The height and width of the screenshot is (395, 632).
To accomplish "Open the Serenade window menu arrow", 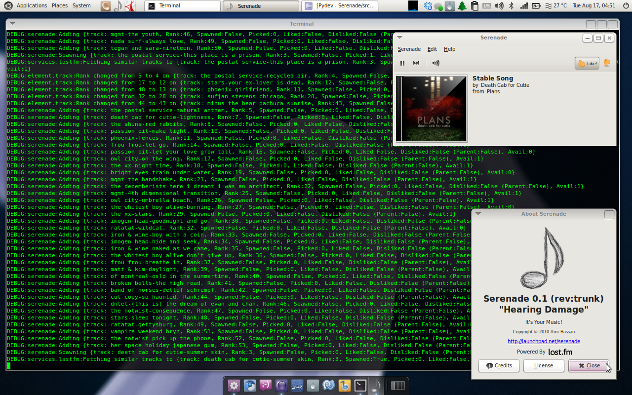I will (400, 38).
